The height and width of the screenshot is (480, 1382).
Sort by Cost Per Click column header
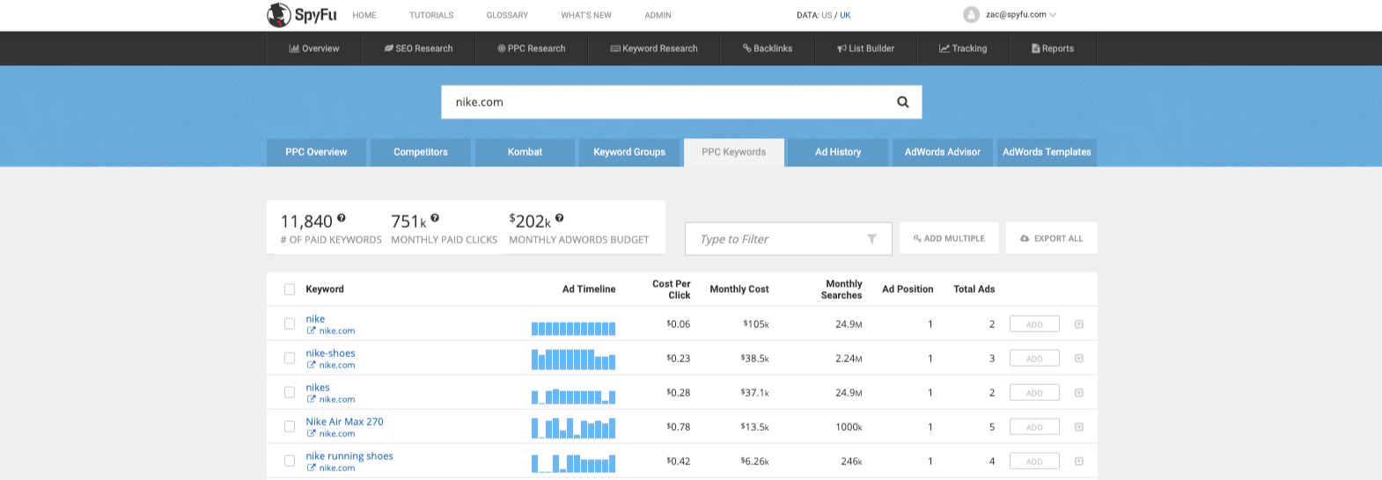coord(672,289)
